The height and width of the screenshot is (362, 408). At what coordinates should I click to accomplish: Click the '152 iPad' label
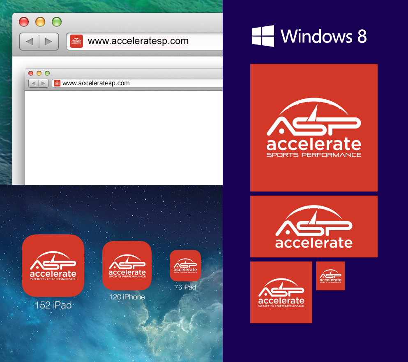tap(53, 305)
